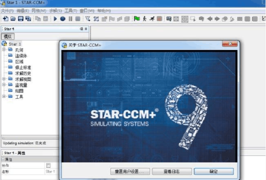Click the create scene icon

click(x=169, y=19)
